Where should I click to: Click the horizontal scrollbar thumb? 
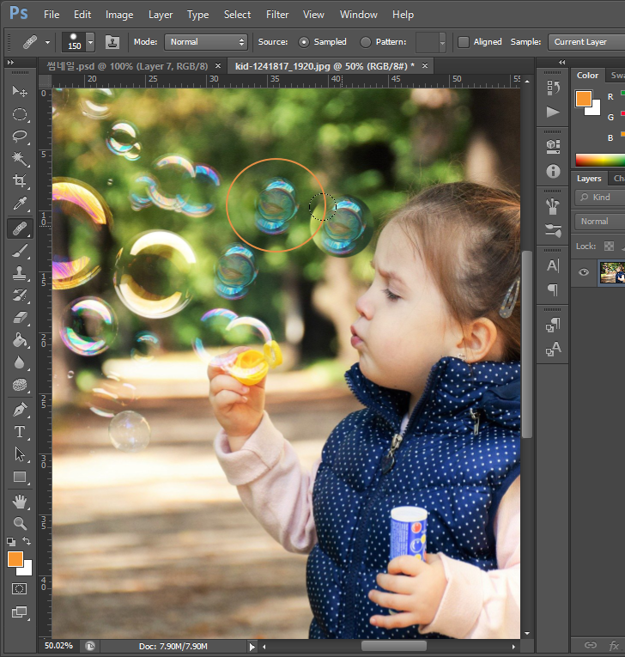point(394,646)
